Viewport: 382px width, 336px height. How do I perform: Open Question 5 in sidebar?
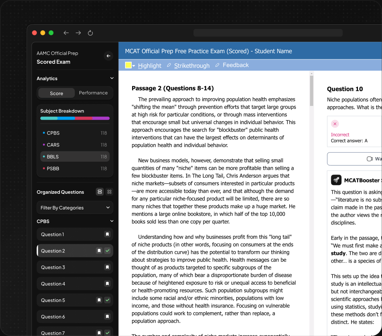pos(75,300)
